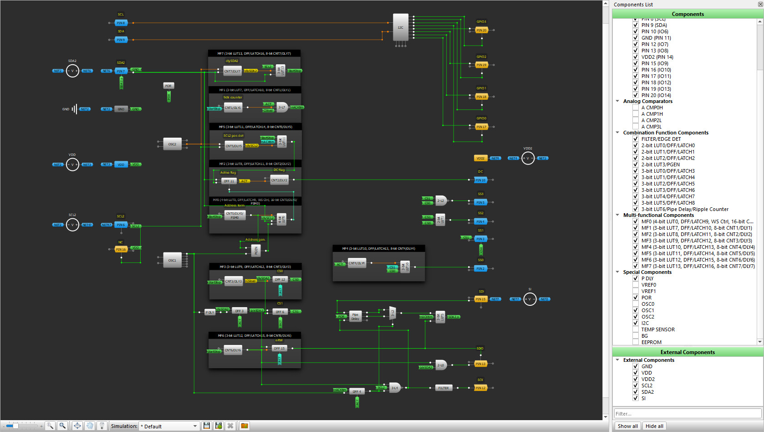The width and height of the screenshot is (764, 432).
Task: Toggle the light bulb highlight icon
Action: pyautogui.click(x=102, y=426)
